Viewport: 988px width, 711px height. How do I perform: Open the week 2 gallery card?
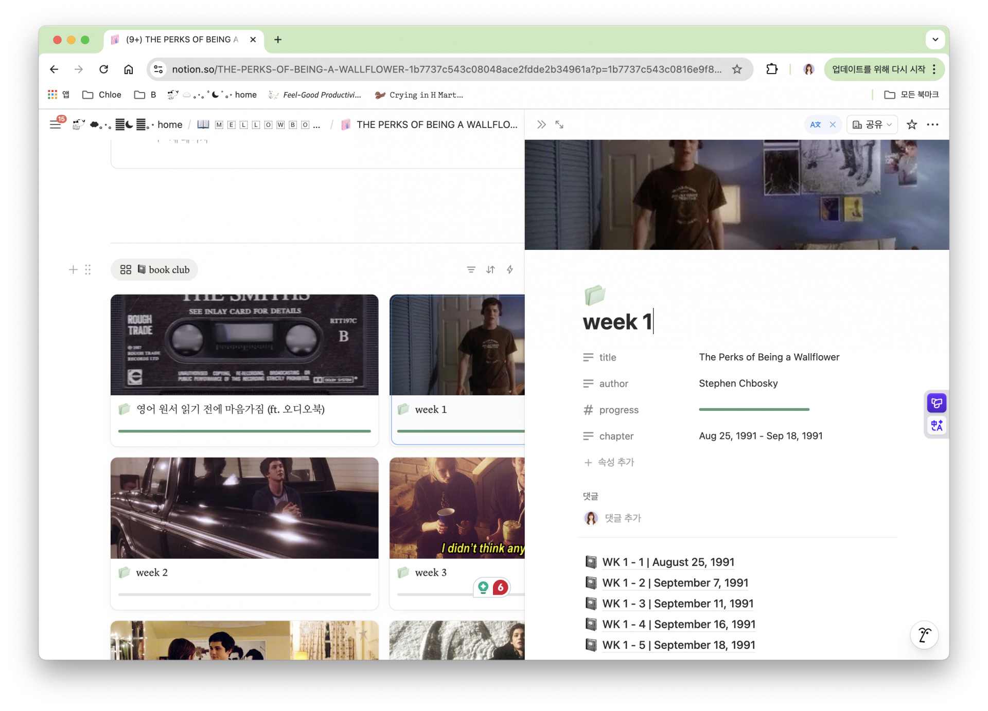pyautogui.click(x=244, y=534)
